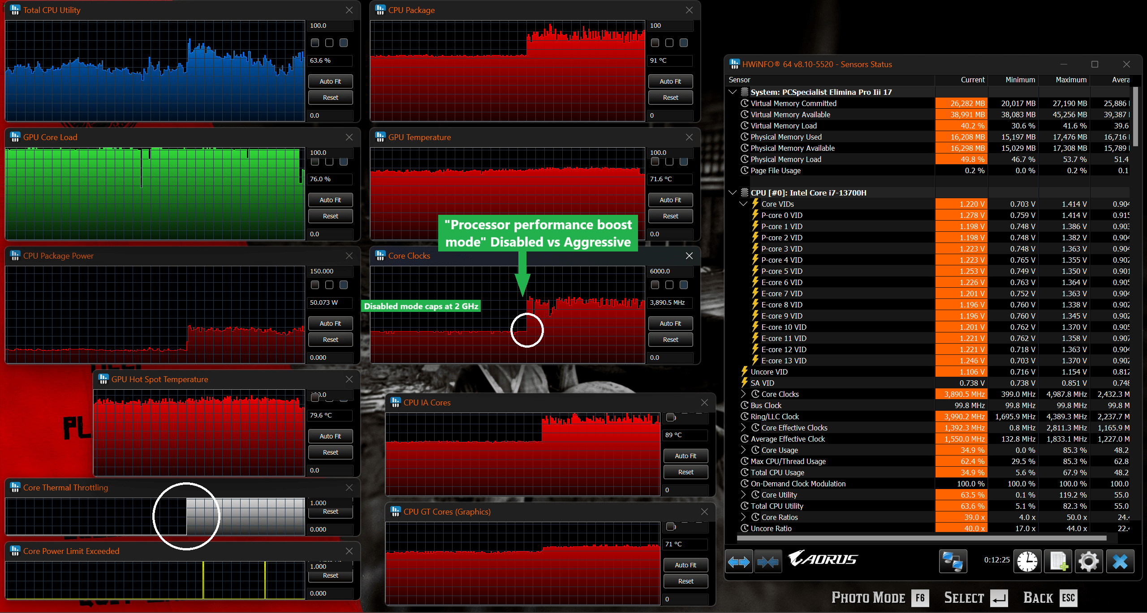1147x613 pixels.
Task: Click the Core Thermal Throttling window icon
Action: [x=15, y=487]
